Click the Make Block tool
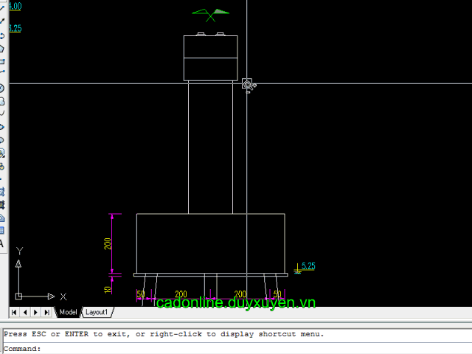This screenshot has width=472, height=354. 2,166
